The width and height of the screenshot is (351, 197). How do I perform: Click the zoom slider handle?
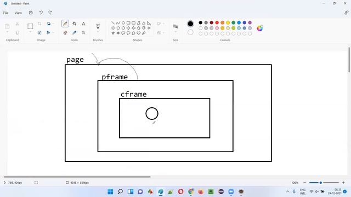pyautogui.click(x=320, y=183)
